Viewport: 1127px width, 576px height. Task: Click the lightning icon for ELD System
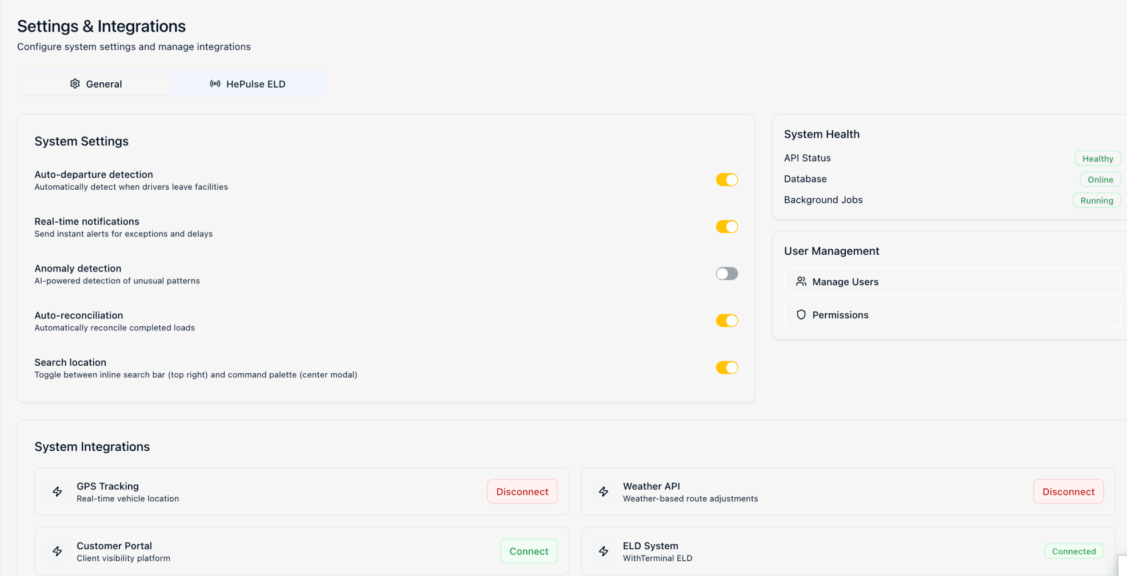coord(604,551)
